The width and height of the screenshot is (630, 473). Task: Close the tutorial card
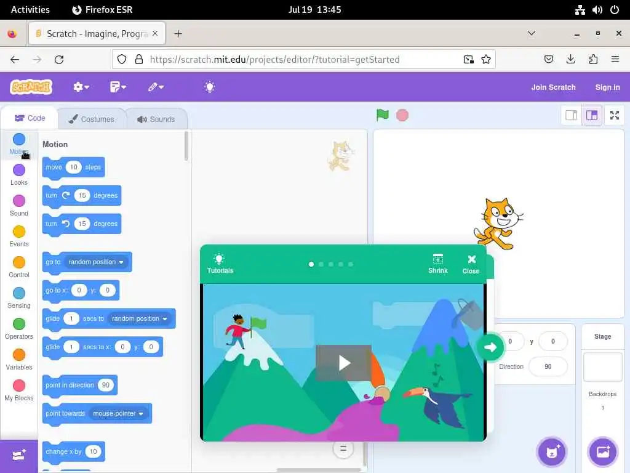[x=471, y=265]
